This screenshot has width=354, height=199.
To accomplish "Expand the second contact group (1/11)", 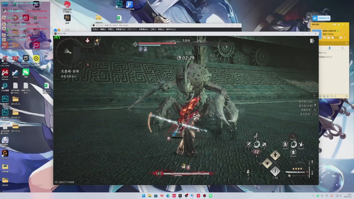I will (325, 57).
